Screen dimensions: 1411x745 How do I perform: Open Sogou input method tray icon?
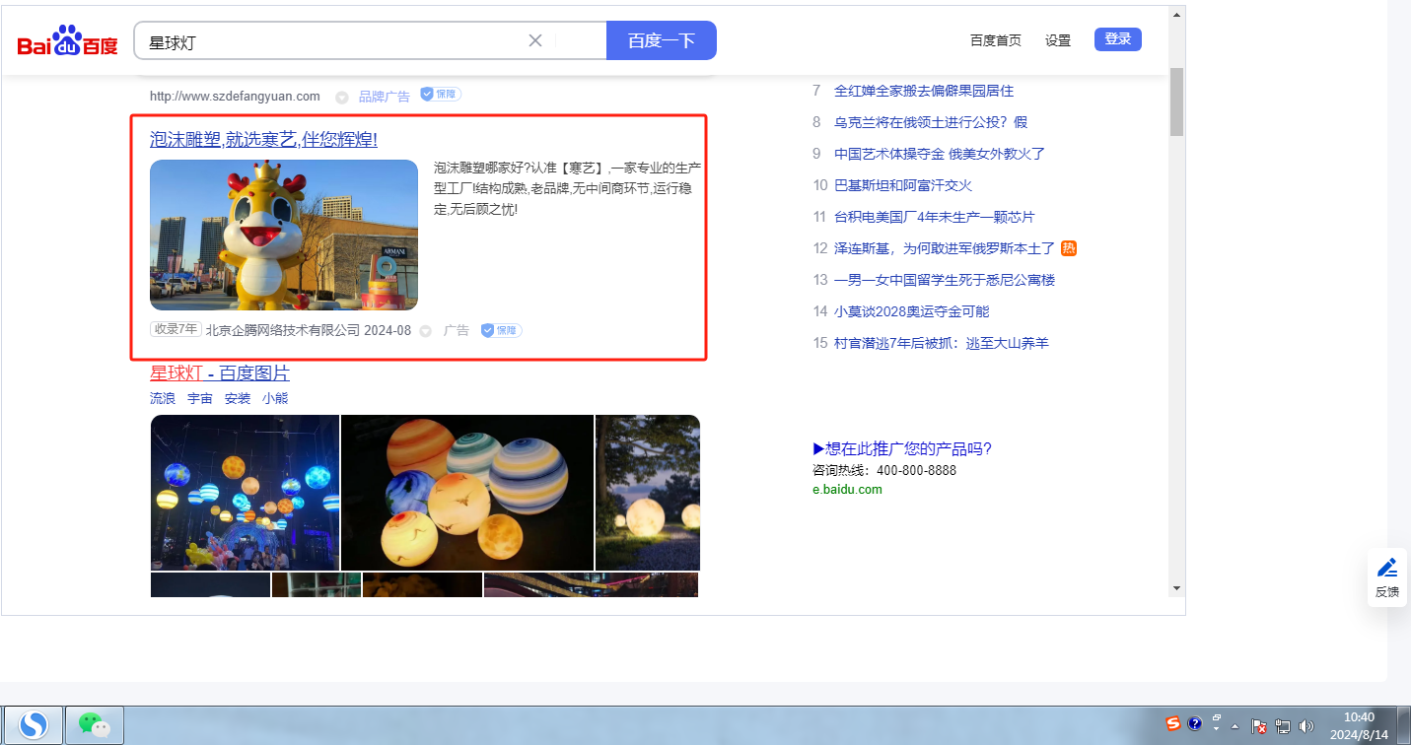[1173, 724]
